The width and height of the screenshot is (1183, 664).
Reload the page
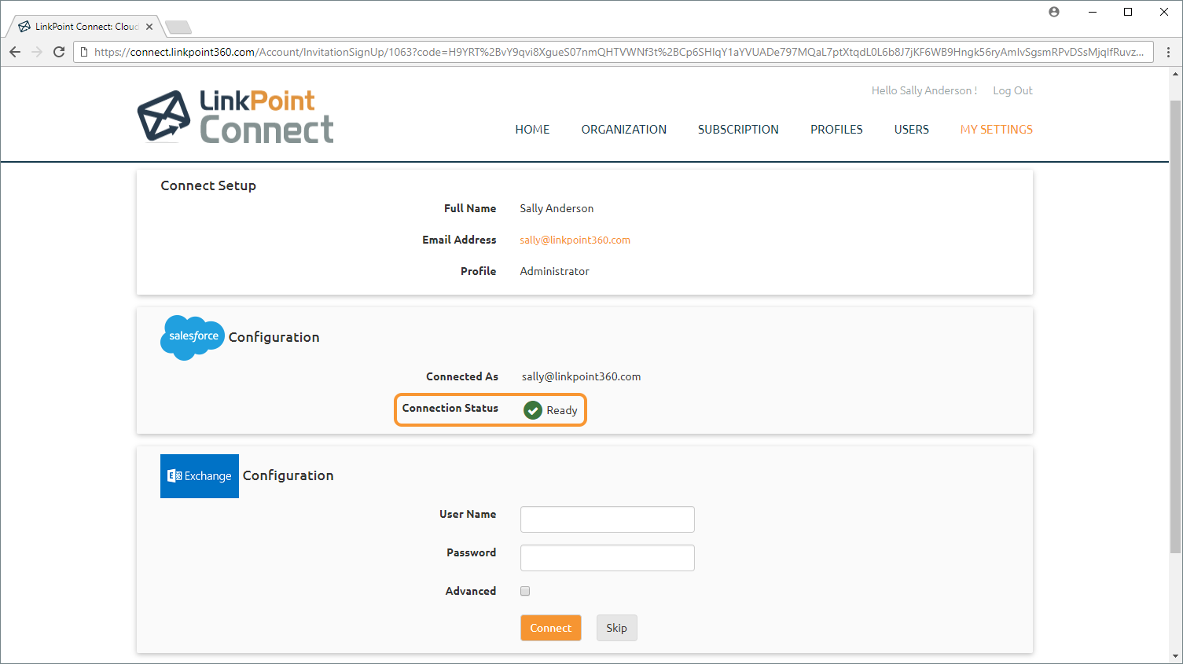[59, 52]
